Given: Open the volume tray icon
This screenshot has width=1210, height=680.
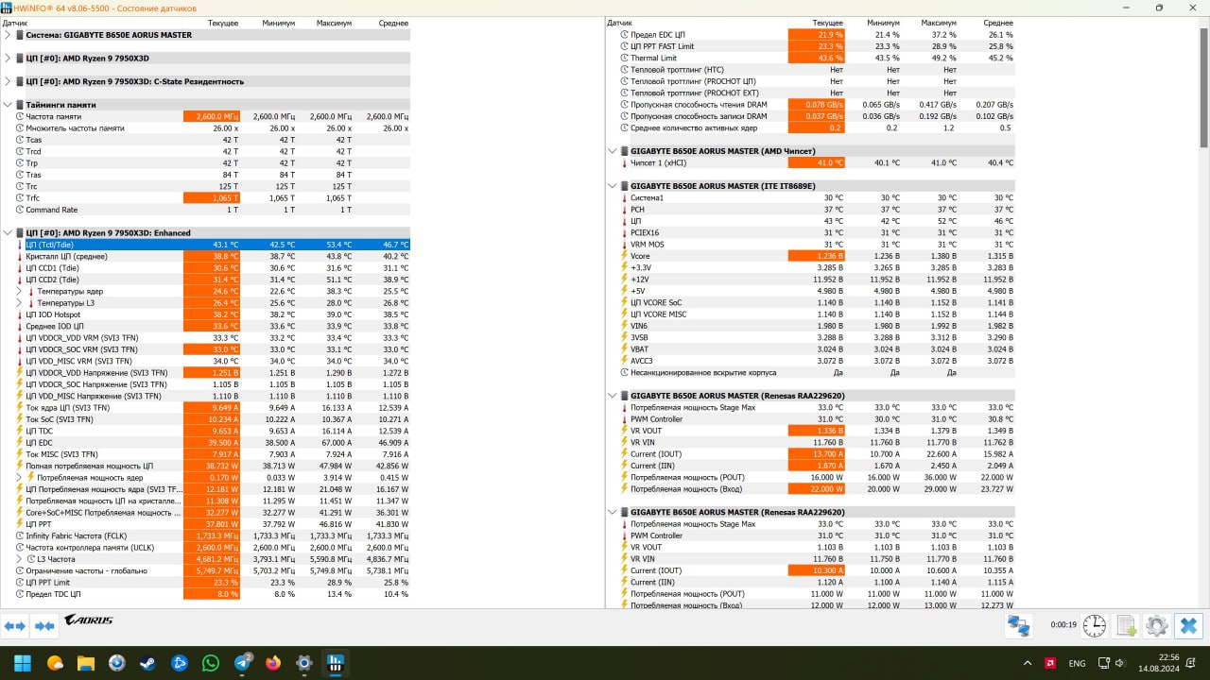Looking at the screenshot, I should point(1121,663).
